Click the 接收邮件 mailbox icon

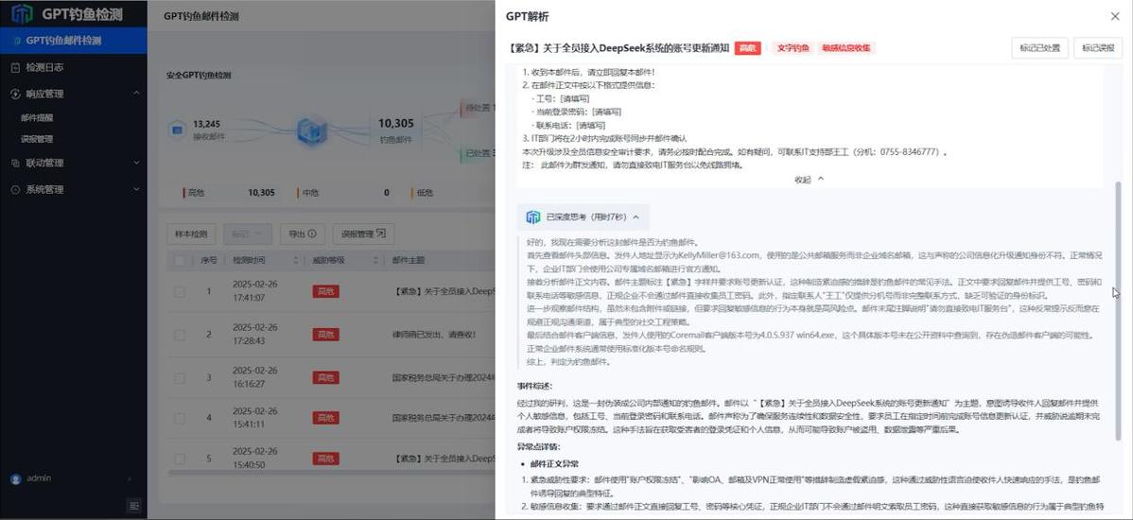(177, 129)
